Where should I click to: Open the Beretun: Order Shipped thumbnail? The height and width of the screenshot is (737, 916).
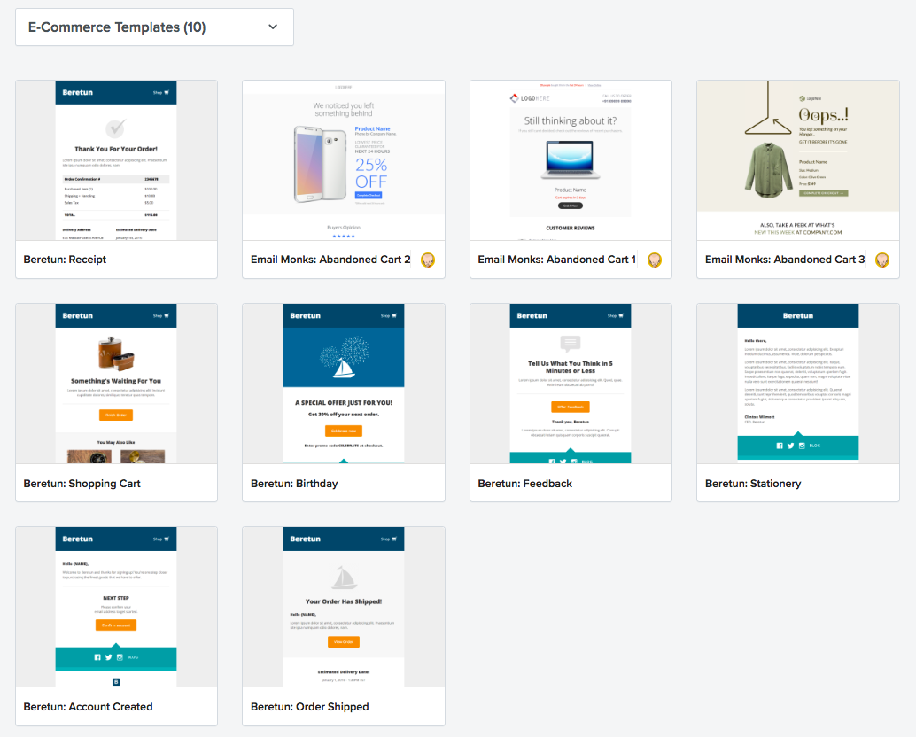(x=343, y=606)
